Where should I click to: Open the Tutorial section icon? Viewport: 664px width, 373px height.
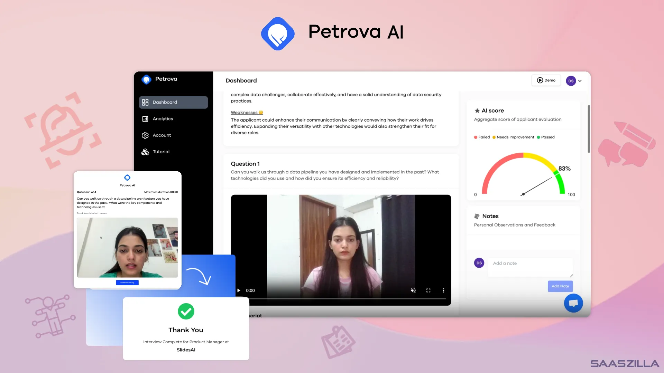pyautogui.click(x=146, y=151)
